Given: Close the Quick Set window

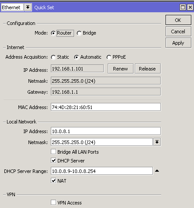Looking at the screenshot, I should point(190,7).
